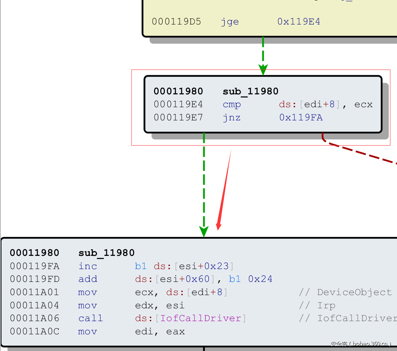This screenshot has width=397, height=351.
Task: Select the sub_11980 function label
Action: tap(250, 91)
